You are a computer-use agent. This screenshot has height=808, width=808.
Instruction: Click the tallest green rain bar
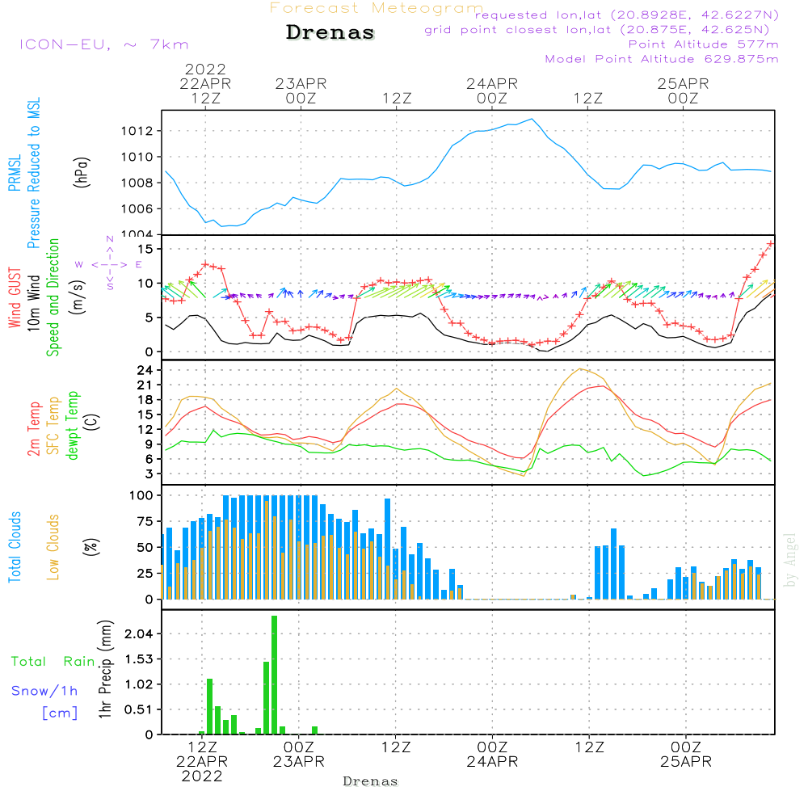[274, 675]
